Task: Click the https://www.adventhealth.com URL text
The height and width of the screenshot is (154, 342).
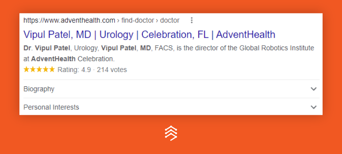Action: (69, 21)
